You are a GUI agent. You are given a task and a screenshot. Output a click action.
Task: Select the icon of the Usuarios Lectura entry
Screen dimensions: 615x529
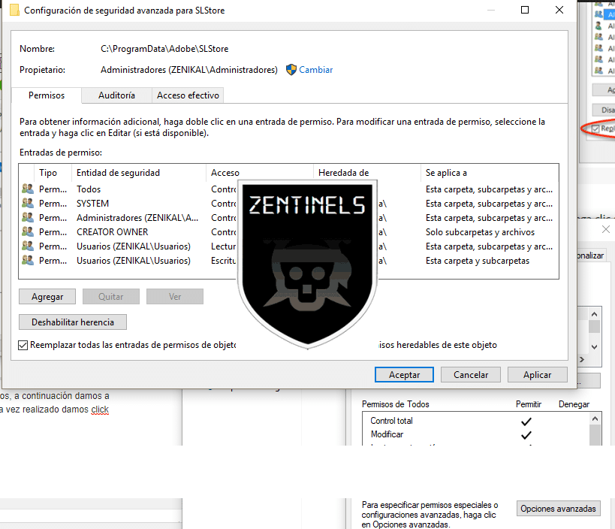tap(28, 246)
